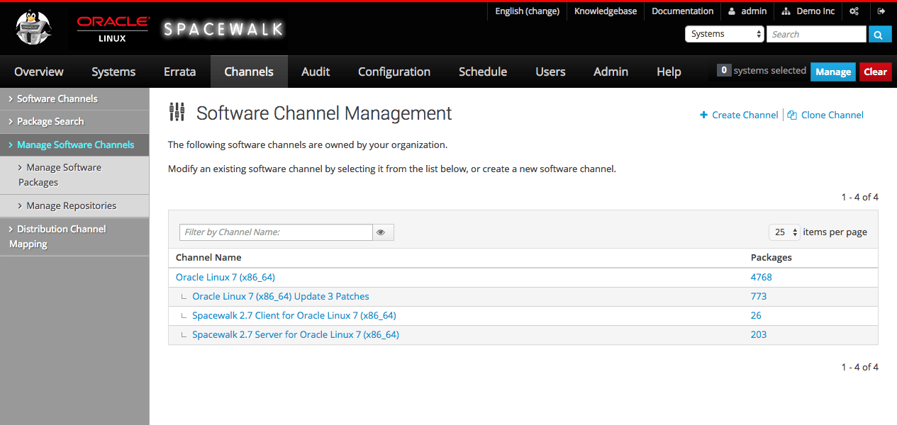Click the 4768 packages count
897x425 pixels.
coord(761,277)
